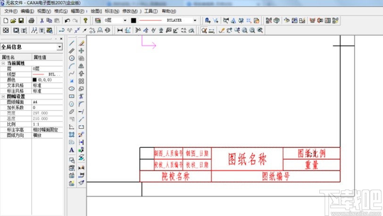Open the 帮助(H) menu
383x216 pixels.
pyautogui.click(x=169, y=11)
